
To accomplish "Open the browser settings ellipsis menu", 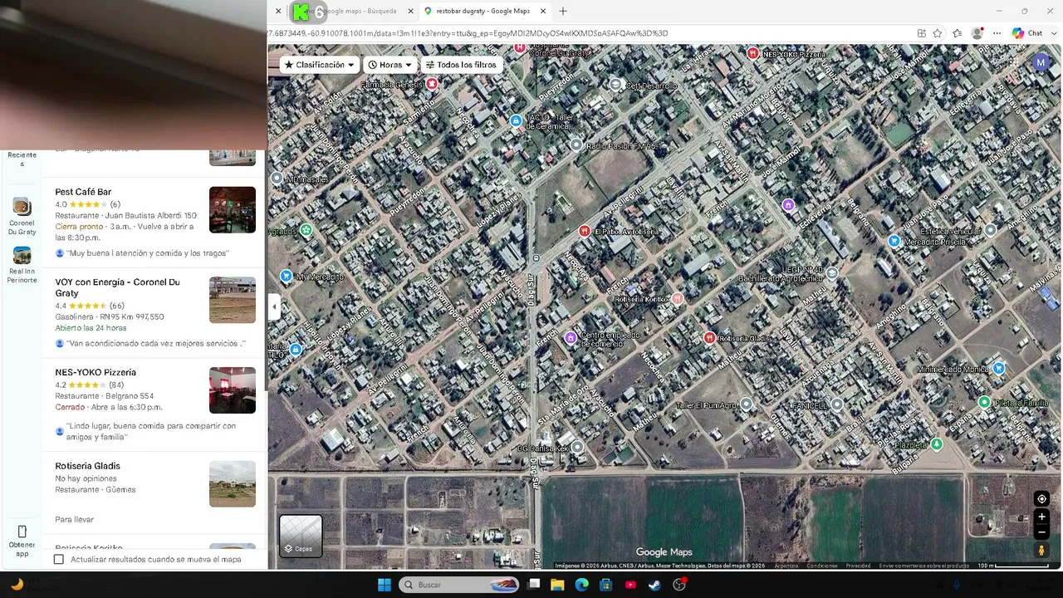I will [x=997, y=33].
